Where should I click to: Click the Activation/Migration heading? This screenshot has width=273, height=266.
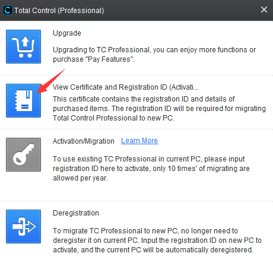[84, 141]
